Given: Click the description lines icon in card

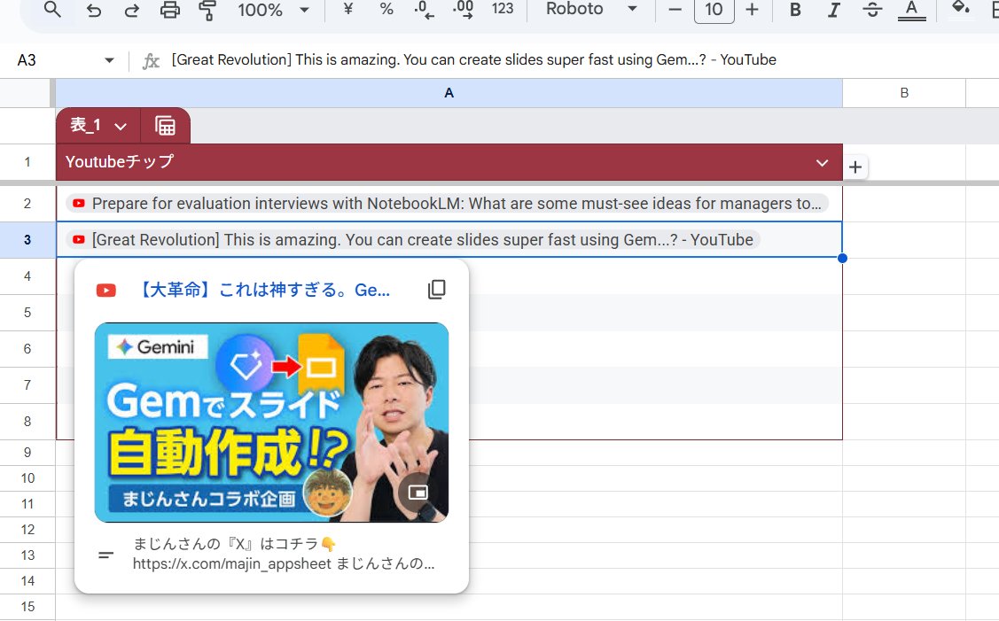Looking at the screenshot, I should tap(105, 555).
